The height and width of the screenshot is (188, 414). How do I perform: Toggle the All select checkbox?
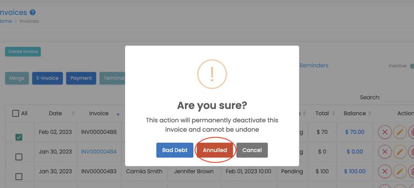pos(16,113)
